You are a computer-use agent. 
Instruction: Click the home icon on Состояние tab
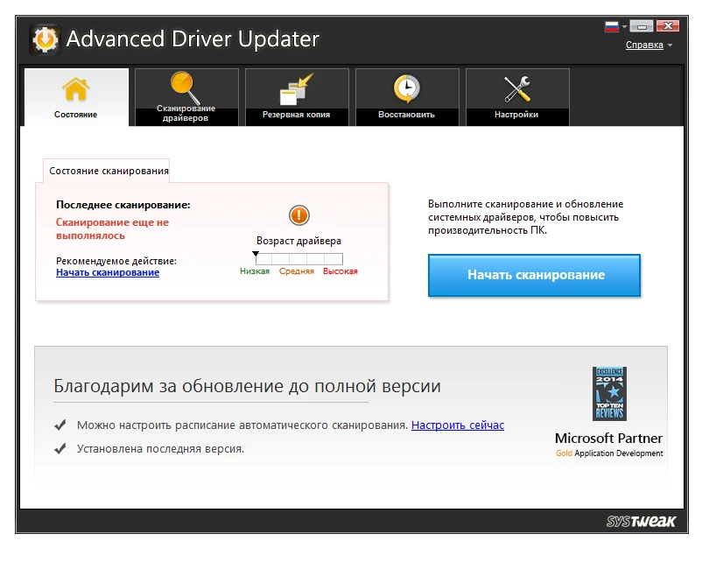[x=76, y=89]
